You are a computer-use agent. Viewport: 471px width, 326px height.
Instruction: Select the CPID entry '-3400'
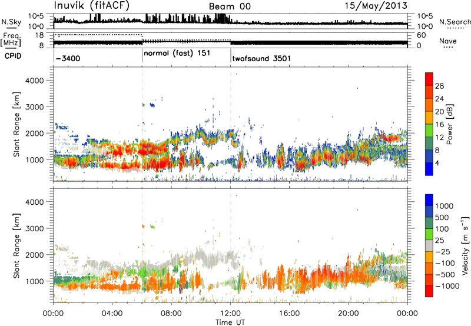click(x=68, y=58)
